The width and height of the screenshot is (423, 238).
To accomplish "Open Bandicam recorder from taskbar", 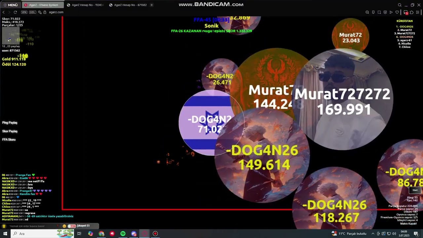I will click(155, 234).
